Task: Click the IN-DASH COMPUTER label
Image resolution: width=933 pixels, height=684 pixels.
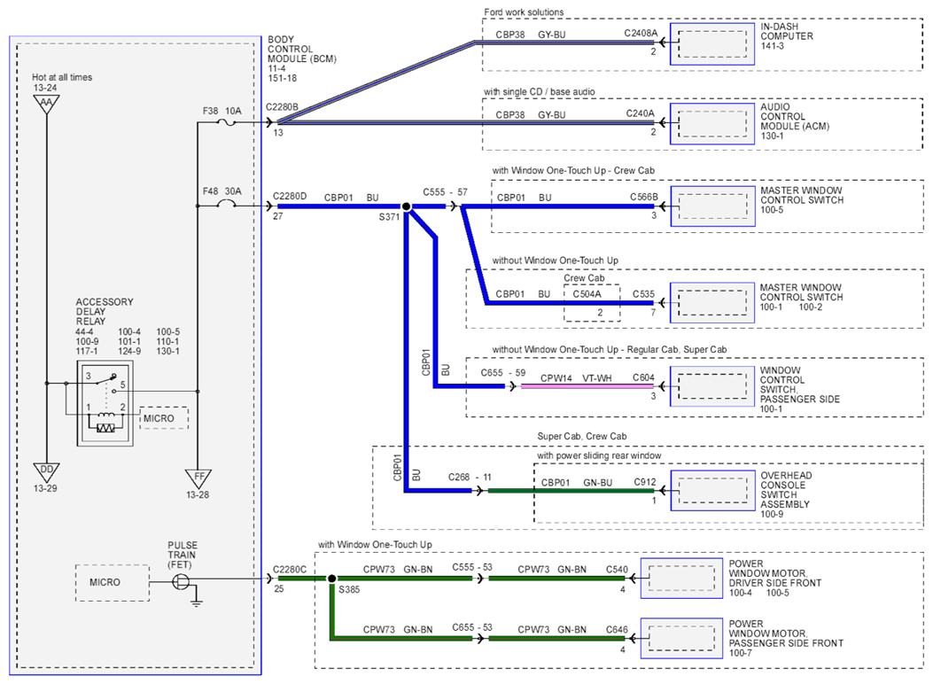Action: click(x=787, y=31)
